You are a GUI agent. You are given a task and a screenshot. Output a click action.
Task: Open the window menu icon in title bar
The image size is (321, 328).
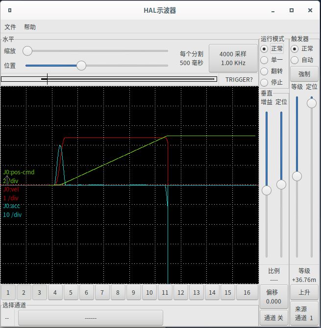[10, 10]
